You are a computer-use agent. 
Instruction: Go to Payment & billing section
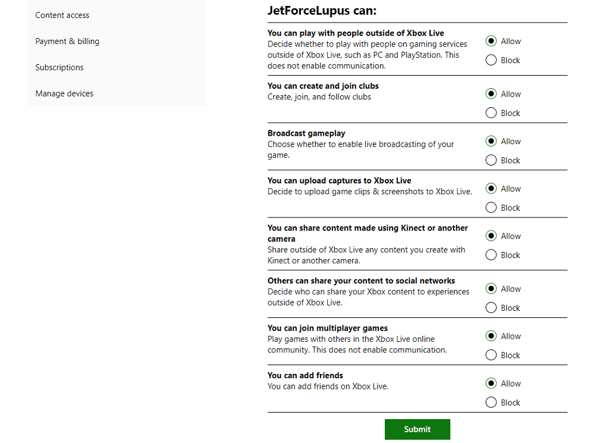click(x=67, y=41)
